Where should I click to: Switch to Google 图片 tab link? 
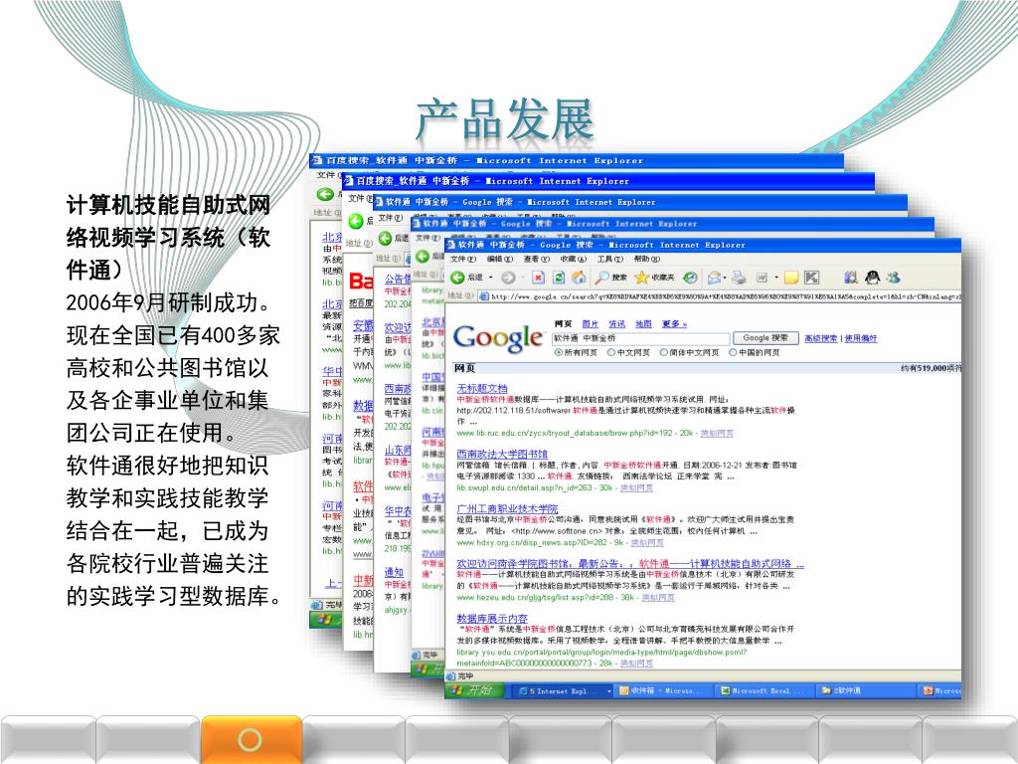[591, 323]
